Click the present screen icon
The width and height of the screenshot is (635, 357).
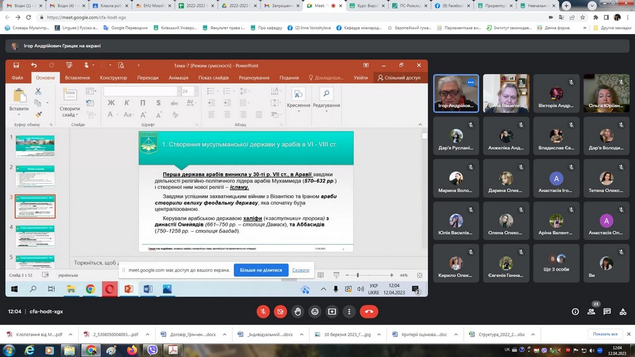[x=332, y=312]
